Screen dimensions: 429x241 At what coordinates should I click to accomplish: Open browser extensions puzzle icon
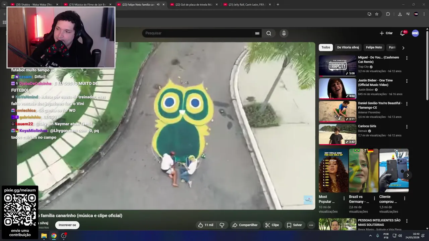tap(388, 14)
